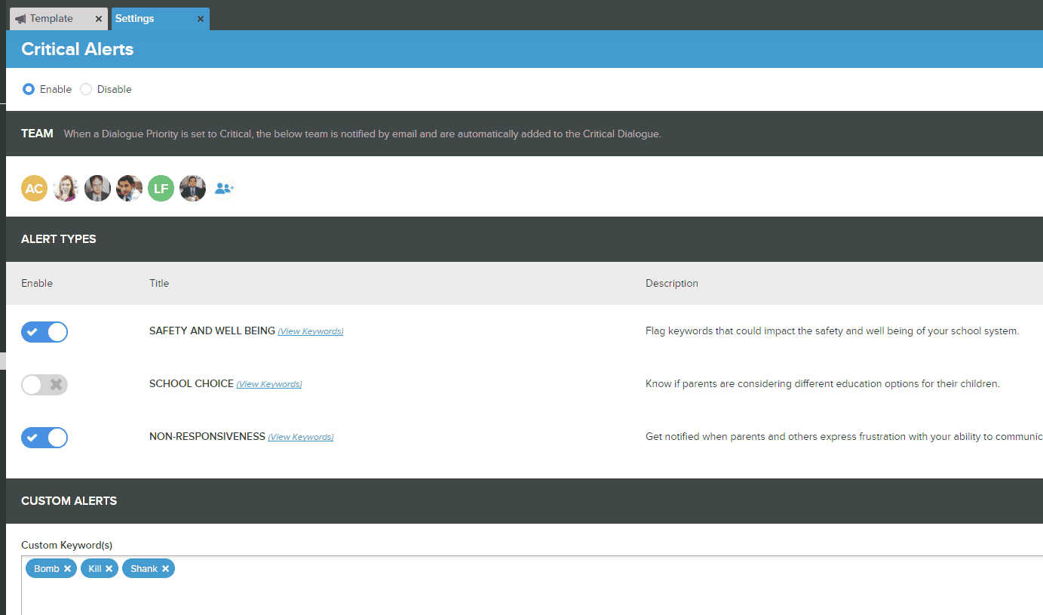Close the Settings tab
This screenshot has width=1043, height=615.
[x=201, y=19]
